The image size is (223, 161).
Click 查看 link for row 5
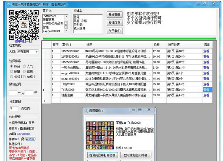coord(206,73)
